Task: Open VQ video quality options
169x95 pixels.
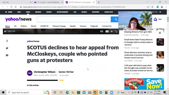Action: click(101, 31)
